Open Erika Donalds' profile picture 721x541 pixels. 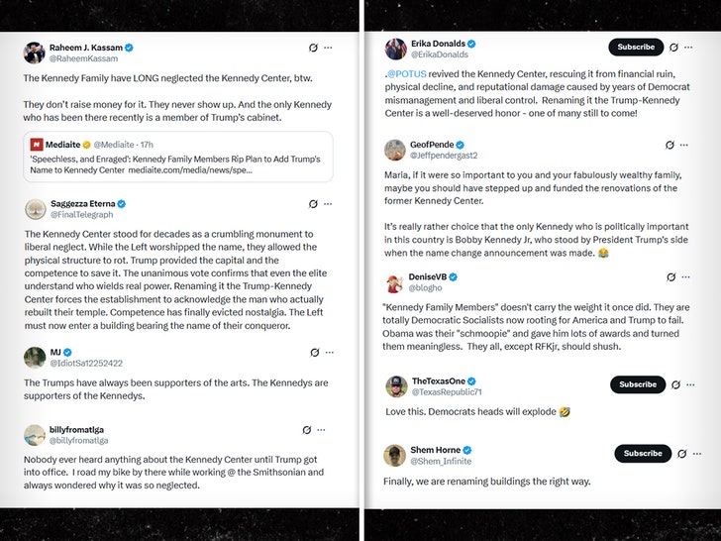395,50
